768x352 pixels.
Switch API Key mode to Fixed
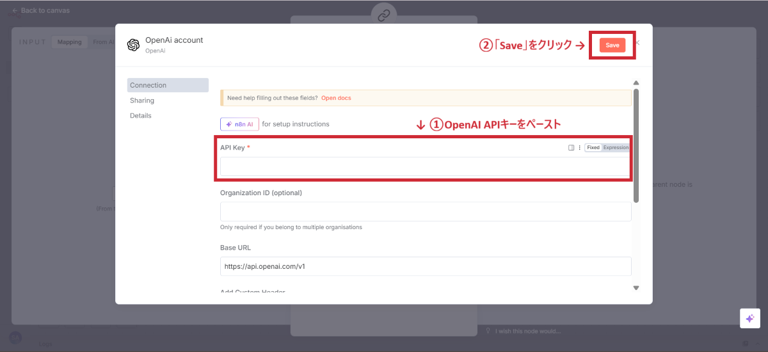(x=593, y=148)
